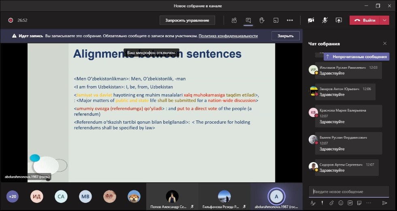Screen dimensions: 397x211
Task: Open the participants list icon
Action: coord(234,20)
